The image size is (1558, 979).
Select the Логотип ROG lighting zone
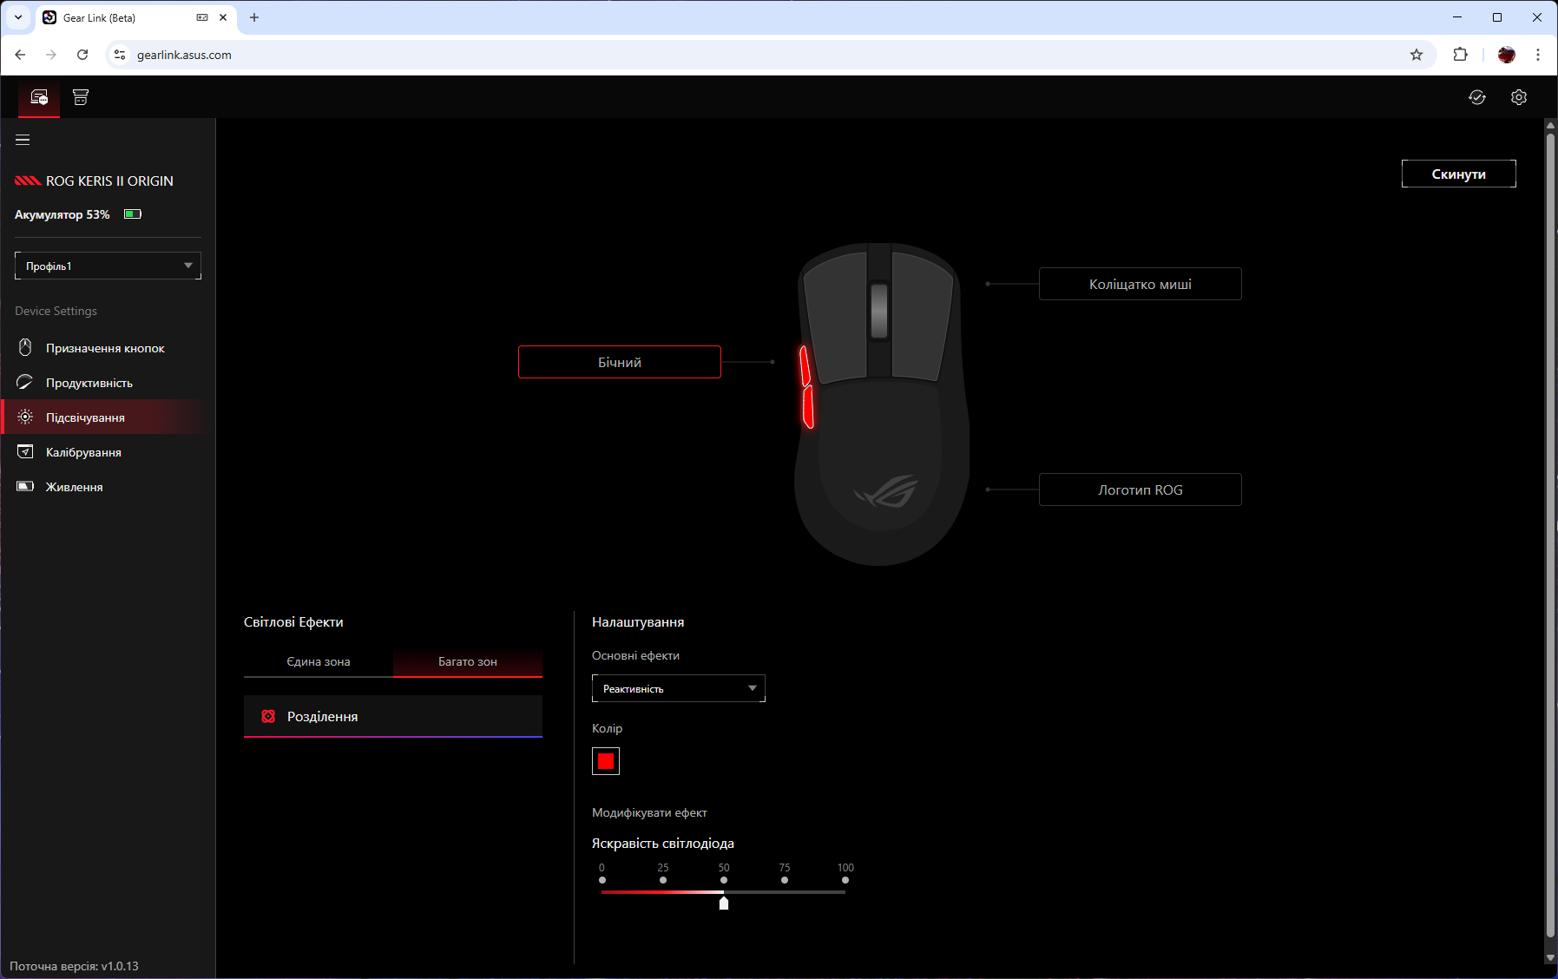[1141, 489]
